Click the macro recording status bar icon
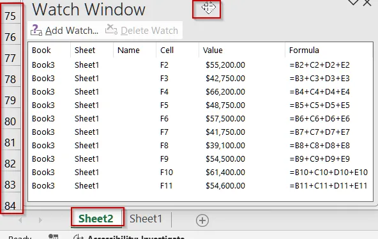 point(53,236)
